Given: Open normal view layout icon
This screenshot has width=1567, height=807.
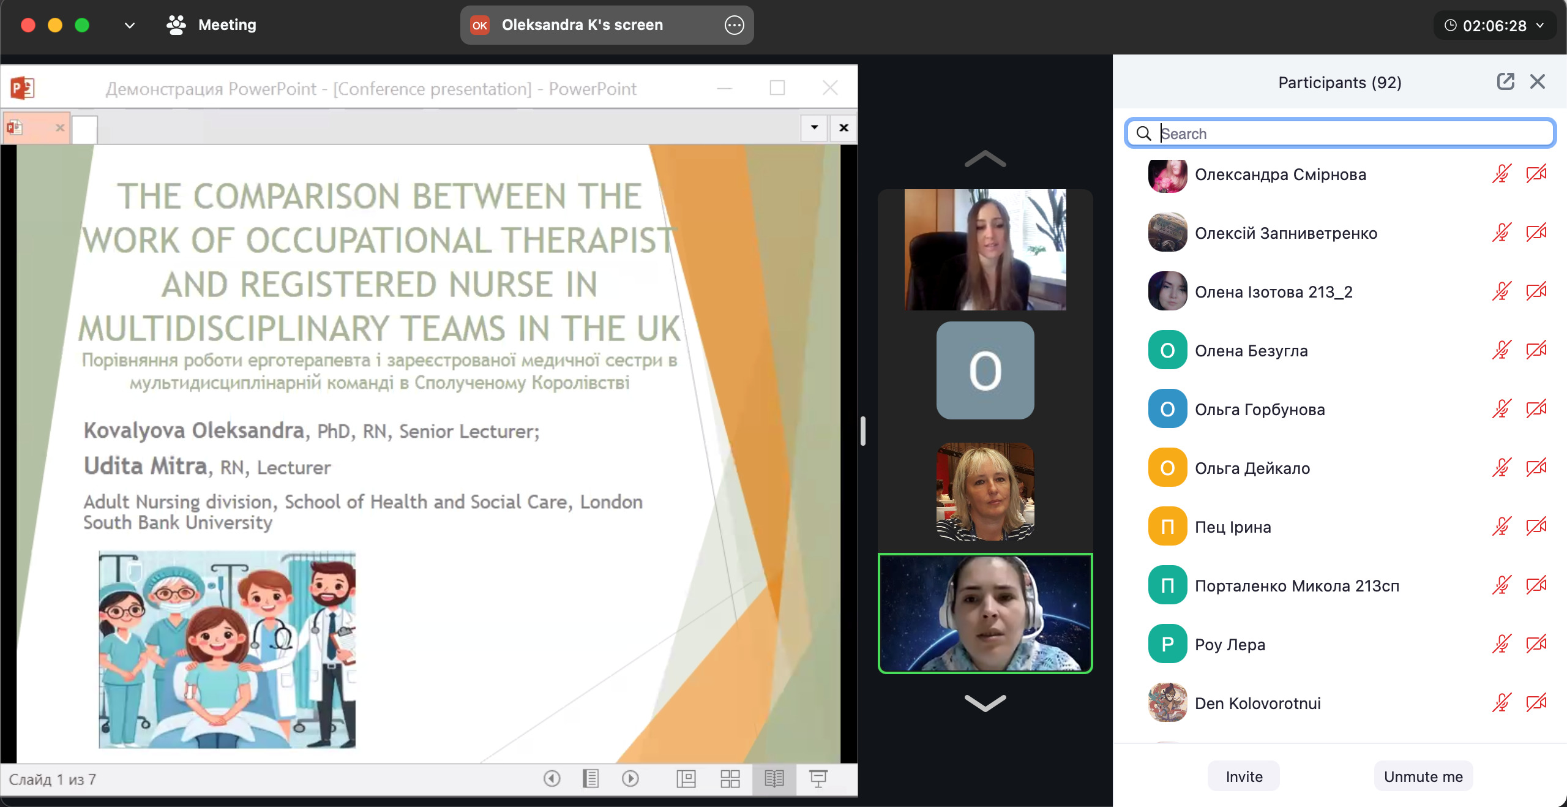Looking at the screenshot, I should 686,778.
